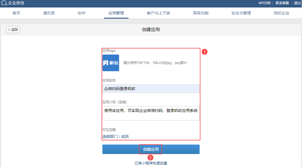Open 已有小程序快速创建 link

click(151, 163)
